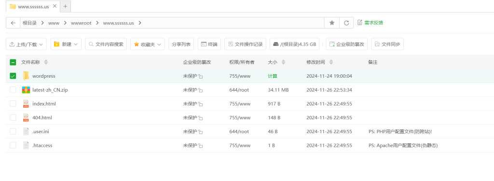Toggle protection lock for wordpress row
The width and height of the screenshot is (494, 181).
200,76
